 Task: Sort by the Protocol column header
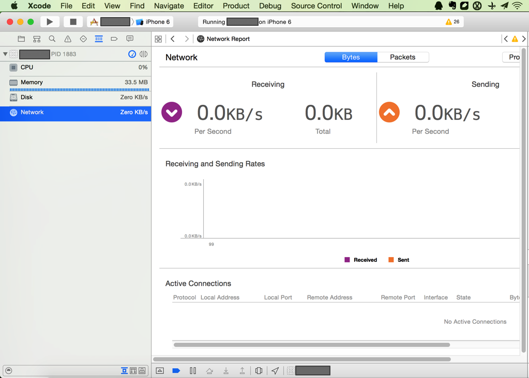[185, 297]
